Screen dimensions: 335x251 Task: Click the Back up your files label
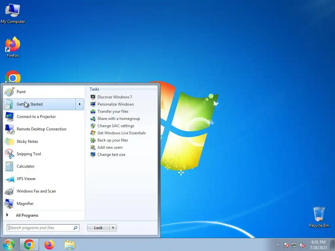pyautogui.click(x=113, y=140)
